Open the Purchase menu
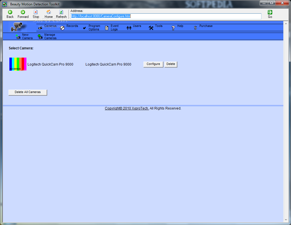 (206, 26)
